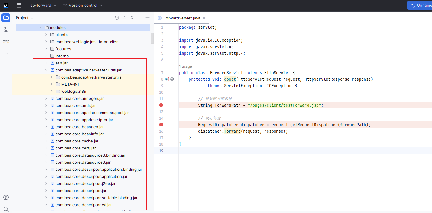The height and width of the screenshot is (213, 432).
Task: Open the Structure tool window icon
Action: pos(6,30)
